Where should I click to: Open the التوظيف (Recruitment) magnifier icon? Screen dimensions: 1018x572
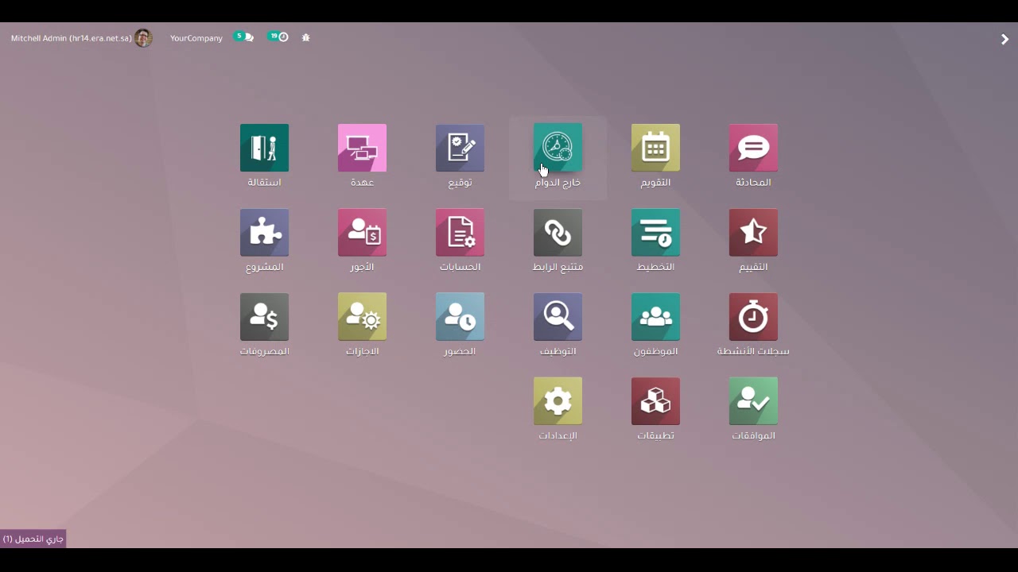pyautogui.click(x=558, y=317)
